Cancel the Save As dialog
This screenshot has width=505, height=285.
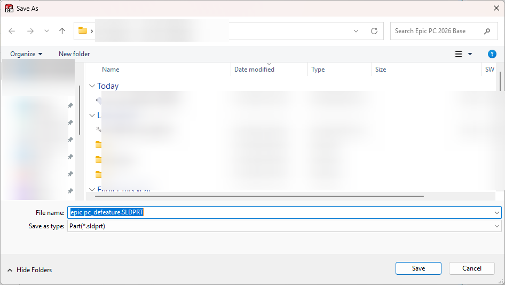(471, 268)
